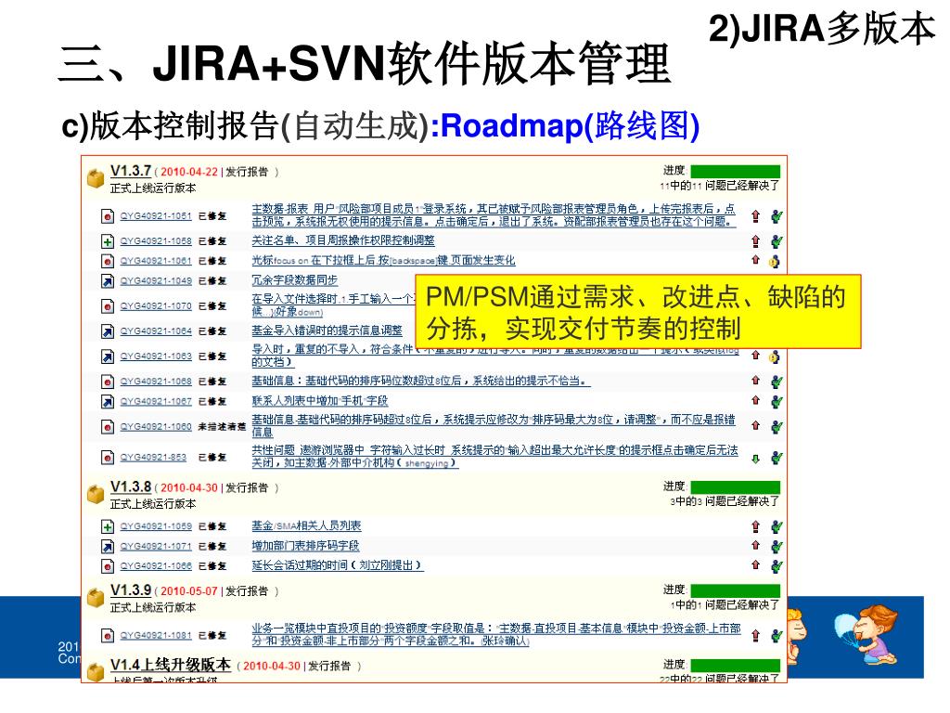Click the red priority arrow on row QYG40921-1071
Viewport: 950px width, 713px height.
tap(755, 546)
